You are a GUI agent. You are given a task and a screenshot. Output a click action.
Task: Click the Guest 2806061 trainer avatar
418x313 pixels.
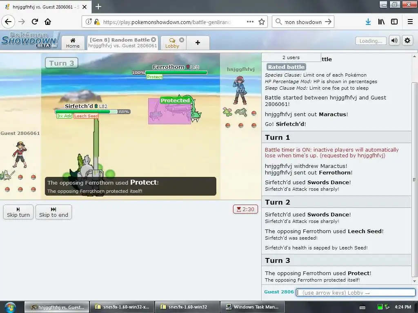click(20, 154)
